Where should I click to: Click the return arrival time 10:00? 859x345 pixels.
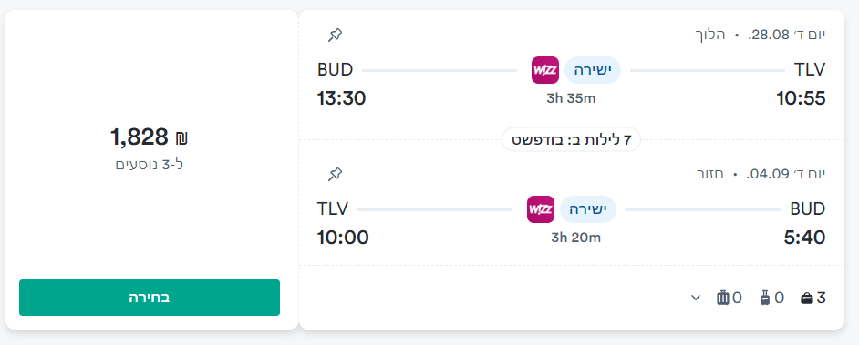point(343,238)
